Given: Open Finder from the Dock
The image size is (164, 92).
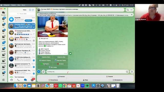Looking at the screenshot, I should pyautogui.click(x=16, y=86).
